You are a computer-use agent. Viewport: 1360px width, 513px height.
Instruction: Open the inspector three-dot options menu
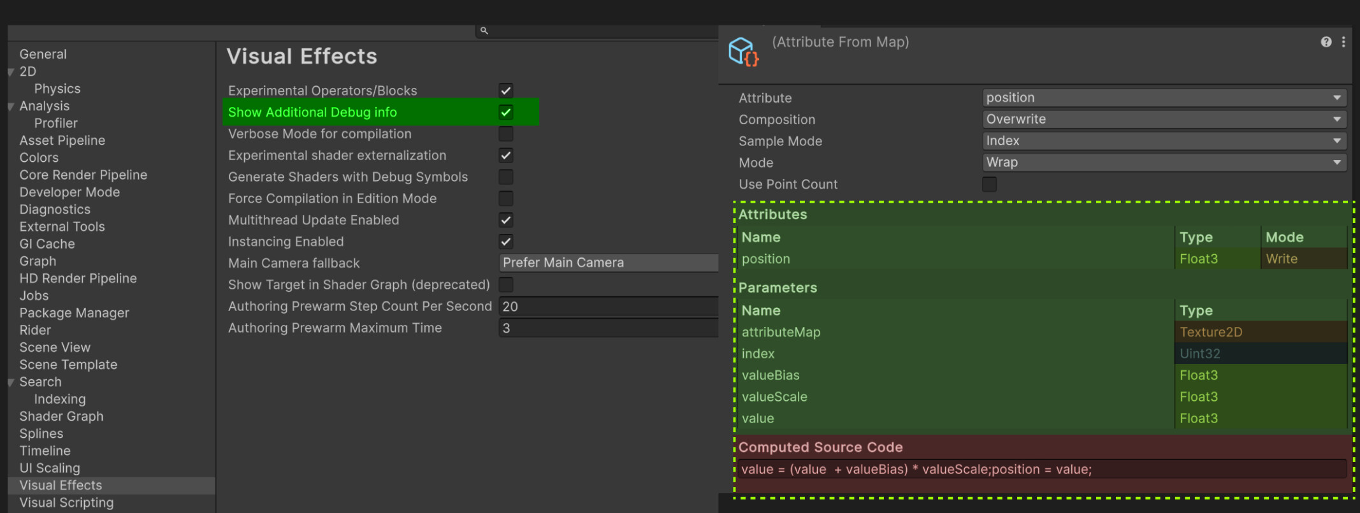point(1343,42)
